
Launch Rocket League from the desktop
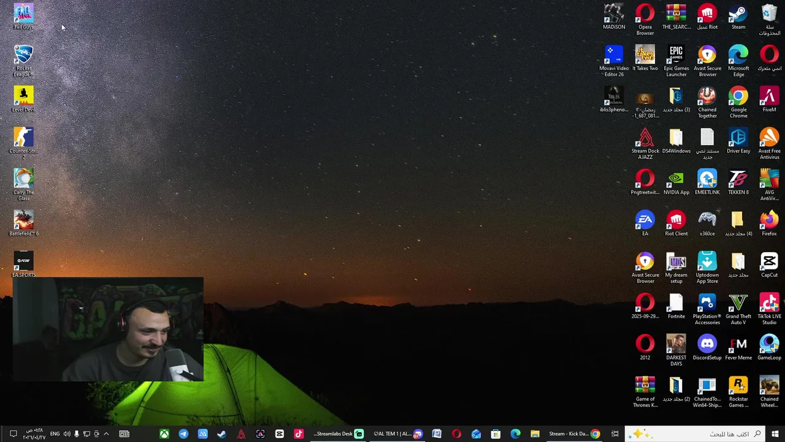(x=23, y=61)
